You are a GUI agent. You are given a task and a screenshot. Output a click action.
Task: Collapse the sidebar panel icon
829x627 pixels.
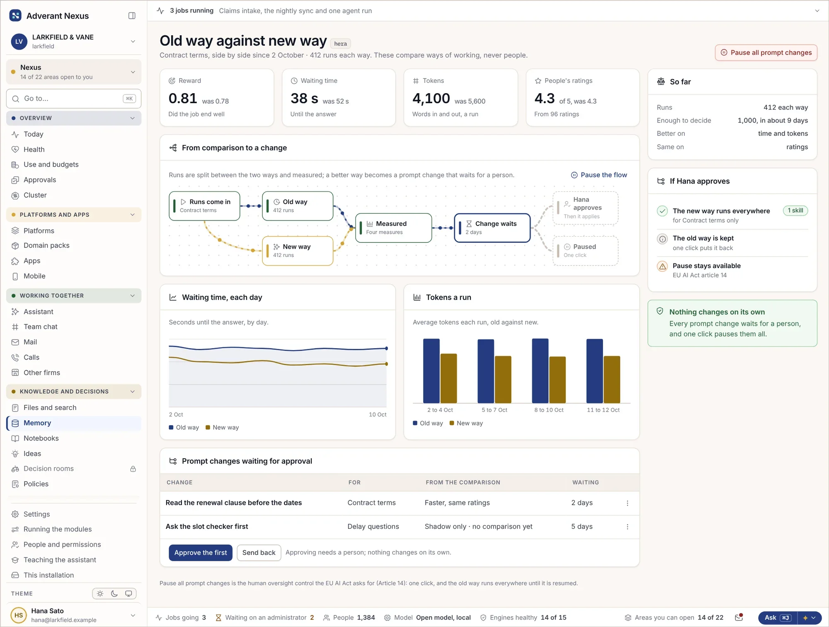(x=132, y=16)
